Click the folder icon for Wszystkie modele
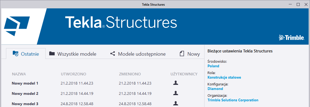Viewport: 310px width, 107px height. [52, 54]
